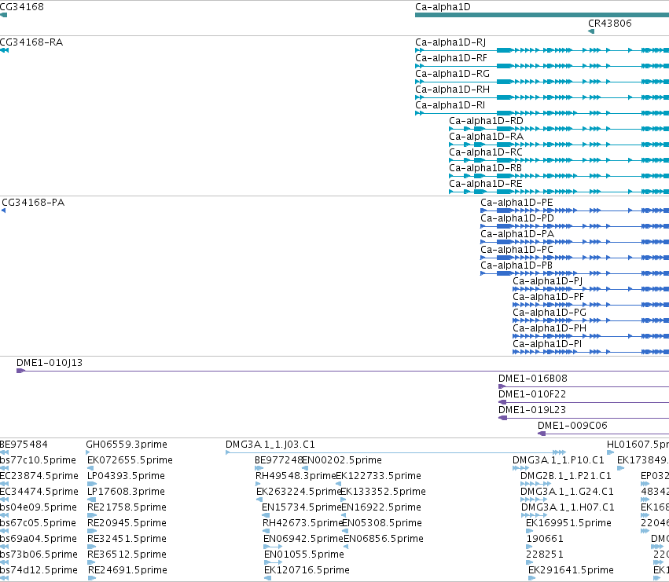The image size is (669, 582).
Task: Select protein Ca-alpha1D-PA
Action: 575,242
